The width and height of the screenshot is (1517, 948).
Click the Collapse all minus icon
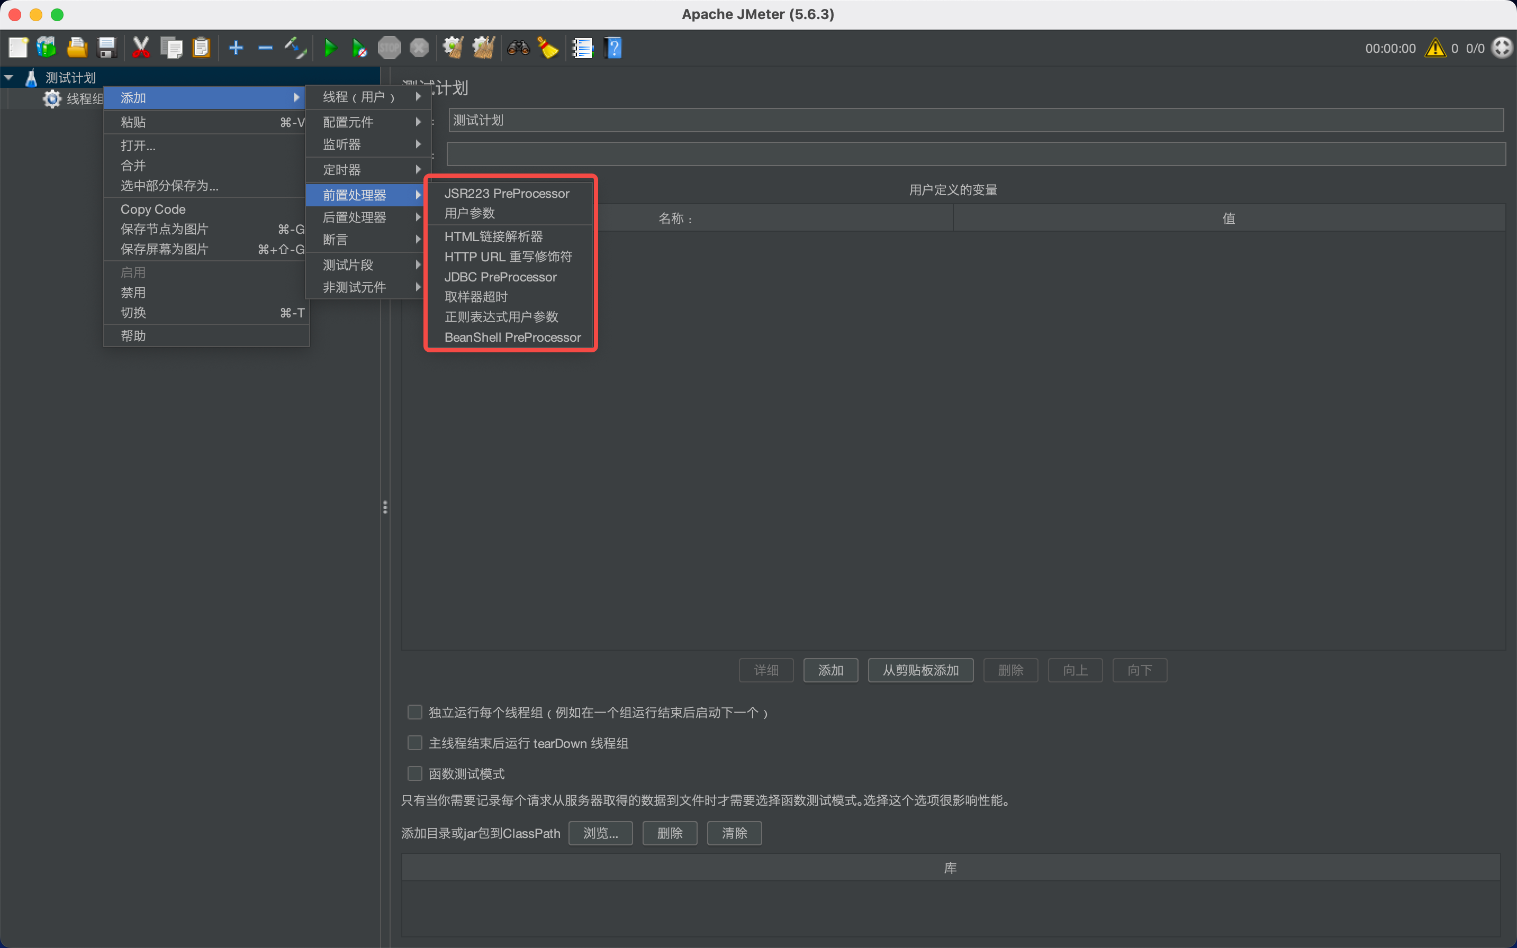265,48
